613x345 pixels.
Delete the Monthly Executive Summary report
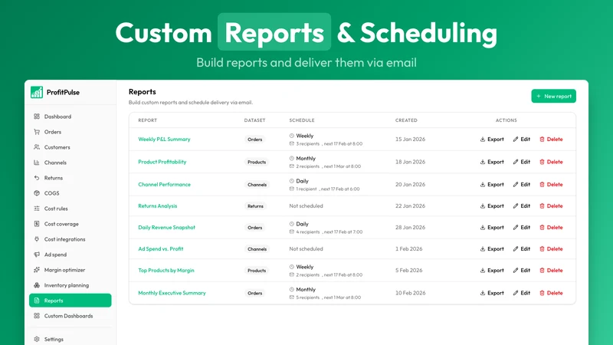click(551, 293)
